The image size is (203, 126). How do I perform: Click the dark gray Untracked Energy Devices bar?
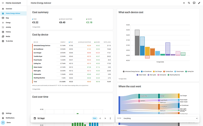coord(137,46)
